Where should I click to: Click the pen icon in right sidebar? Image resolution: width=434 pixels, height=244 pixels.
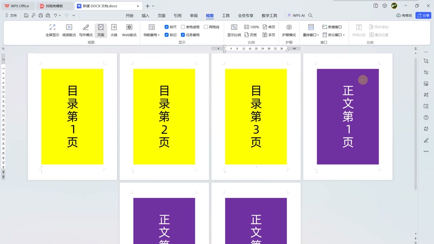[426, 140]
